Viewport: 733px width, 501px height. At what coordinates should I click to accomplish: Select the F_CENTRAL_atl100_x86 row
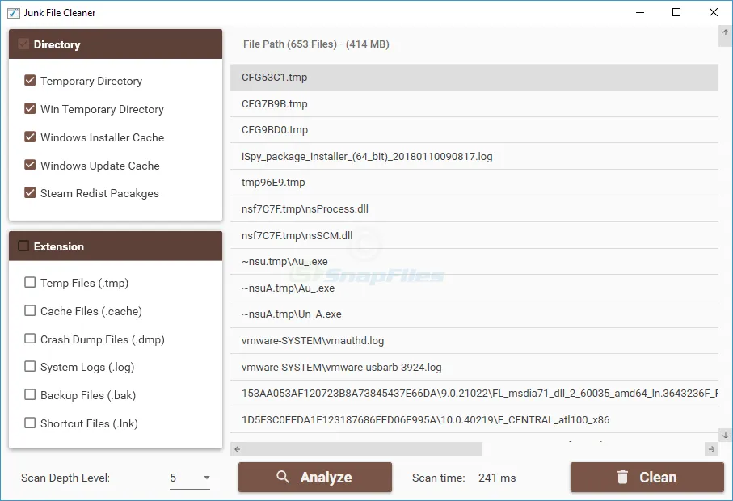tap(474, 419)
